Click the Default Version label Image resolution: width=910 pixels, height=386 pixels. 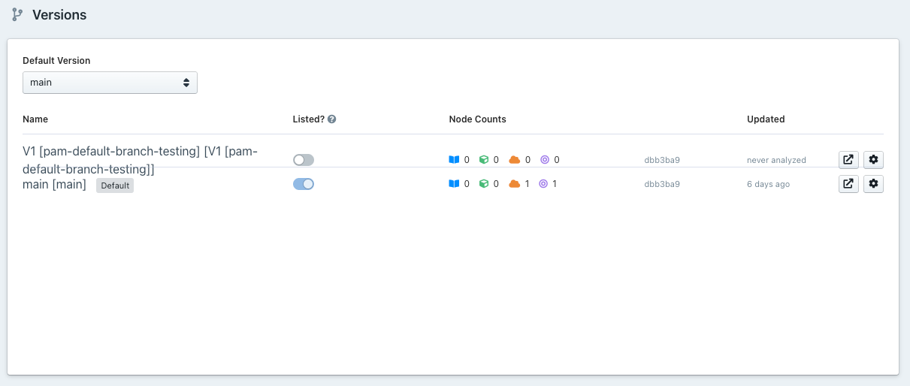pyautogui.click(x=56, y=61)
